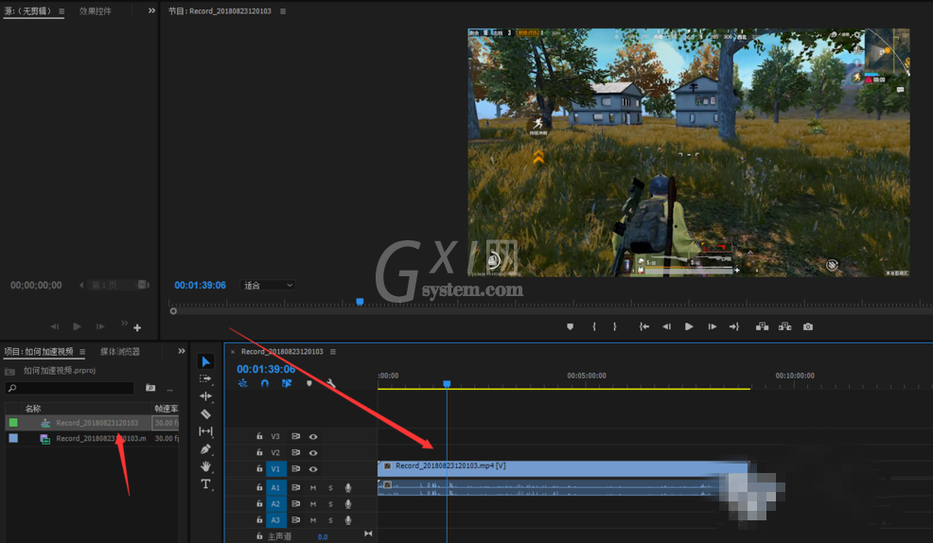Select the Hand tool
The height and width of the screenshot is (543, 933).
click(x=205, y=466)
